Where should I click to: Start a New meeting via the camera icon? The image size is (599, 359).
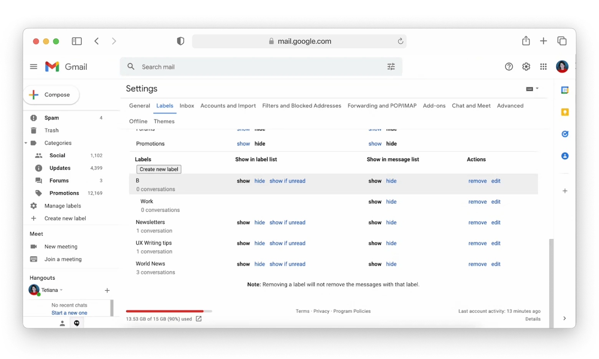click(34, 246)
